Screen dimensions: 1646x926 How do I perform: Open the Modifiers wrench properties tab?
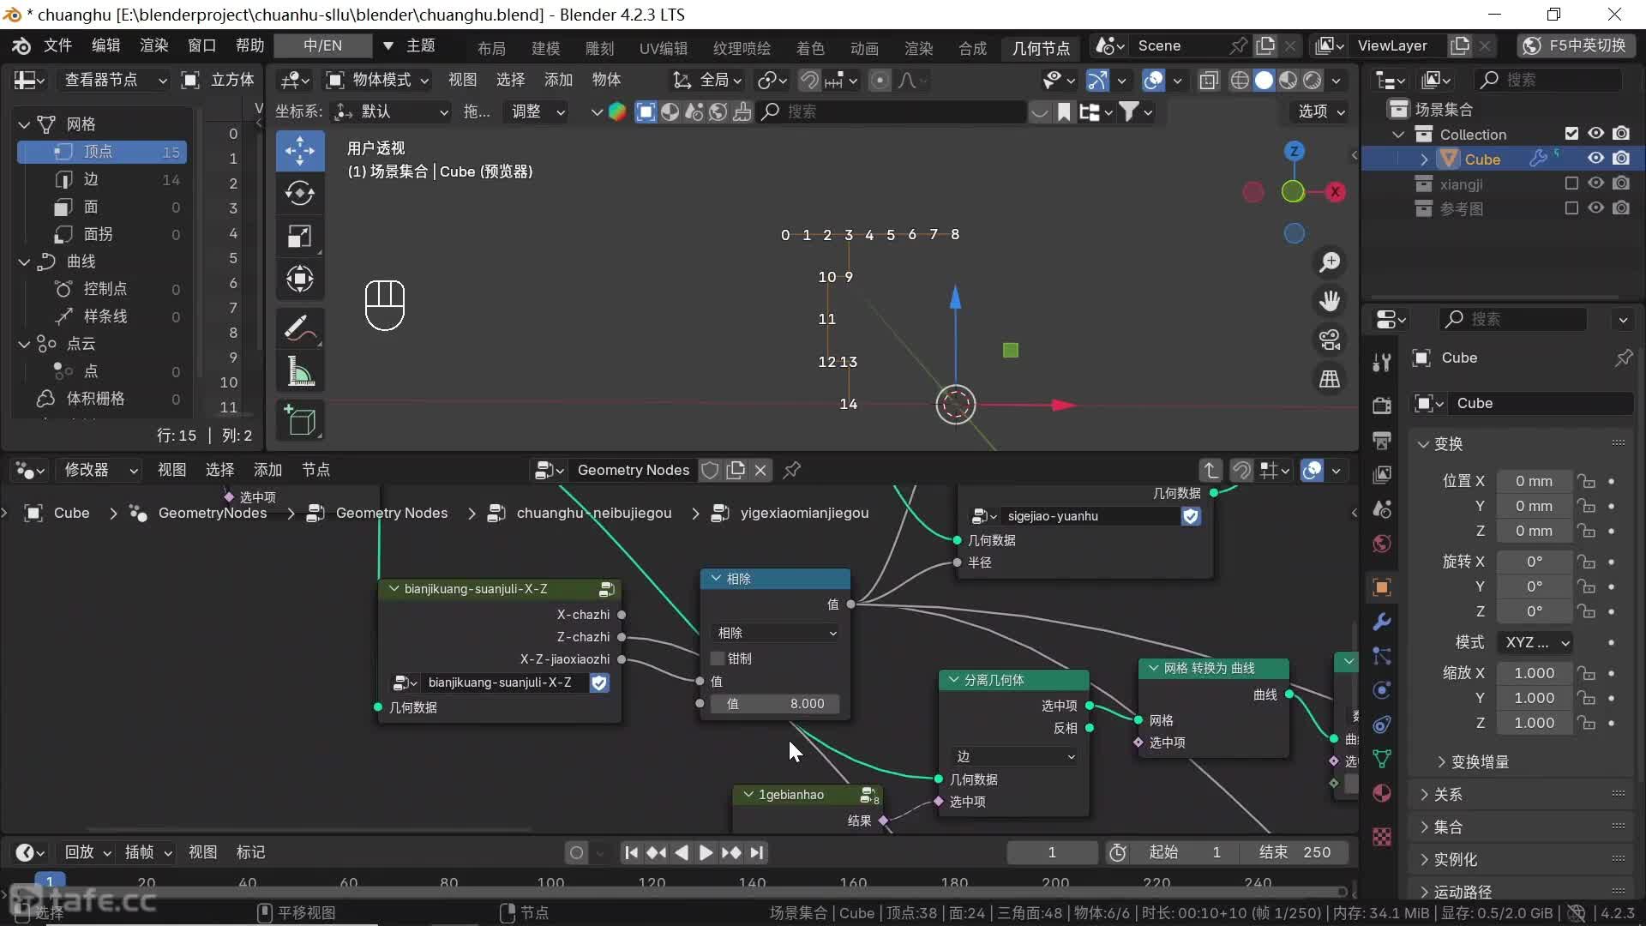pos(1381,622)
